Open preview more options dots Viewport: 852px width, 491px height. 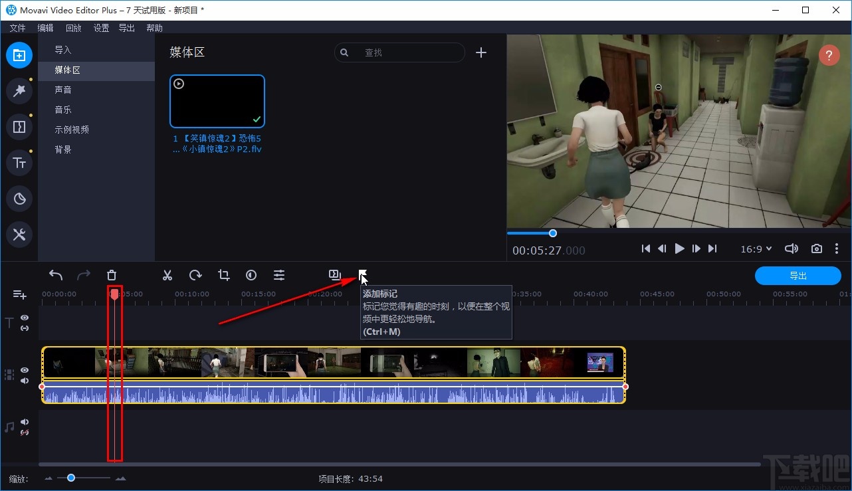pyautogui.click(x=837, y=248)
